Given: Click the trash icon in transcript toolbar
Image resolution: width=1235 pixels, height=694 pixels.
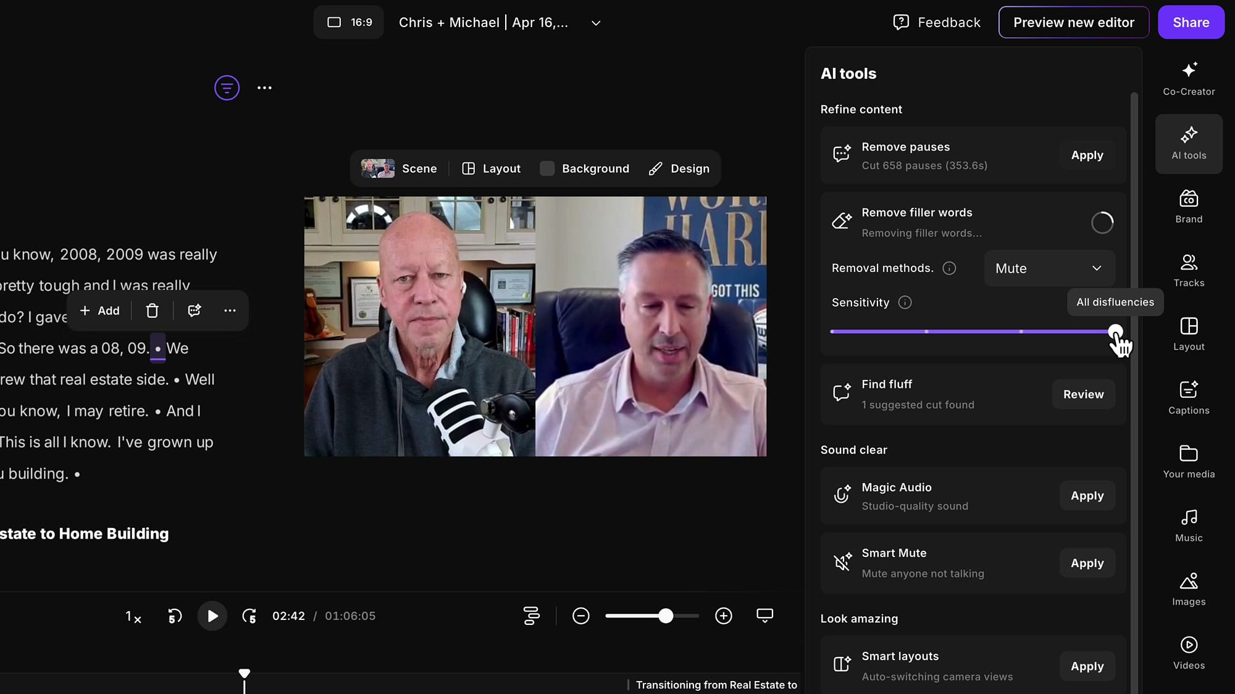Looking at the screenshot, I should pos(152,311).
